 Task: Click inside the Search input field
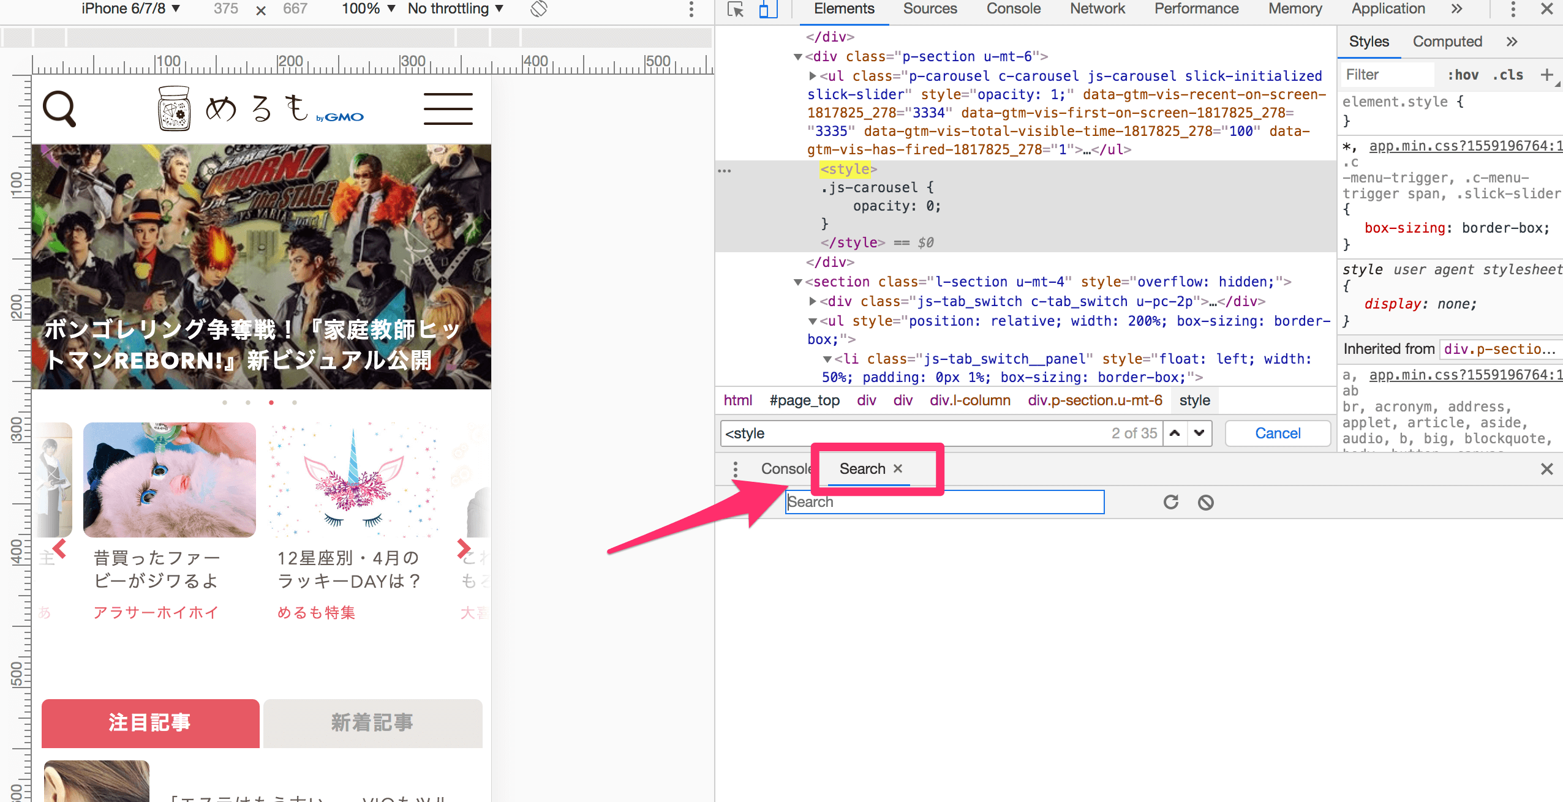coord(943,502)
